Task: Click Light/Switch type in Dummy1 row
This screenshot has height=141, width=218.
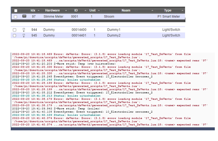Action: [x=171, y=30]
